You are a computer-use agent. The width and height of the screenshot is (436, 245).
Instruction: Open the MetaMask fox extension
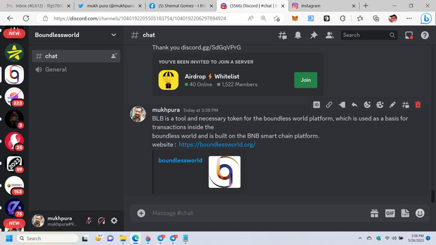[x=295, y=18]
